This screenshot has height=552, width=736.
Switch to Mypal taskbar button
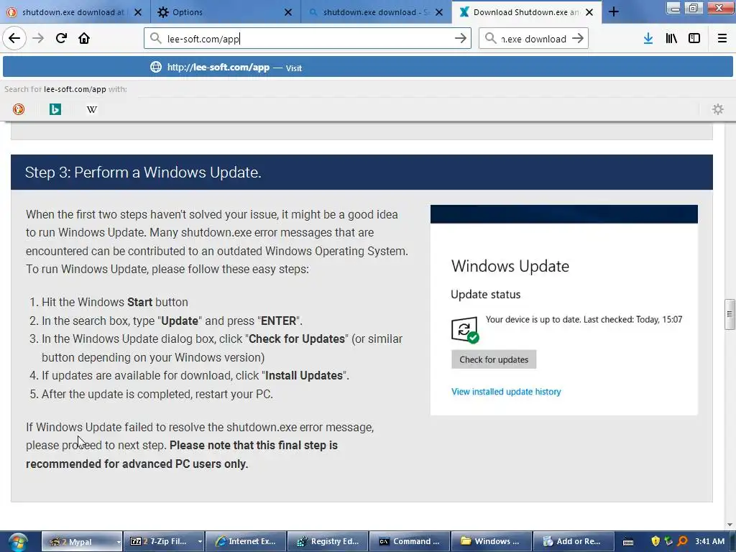[79, 542]
